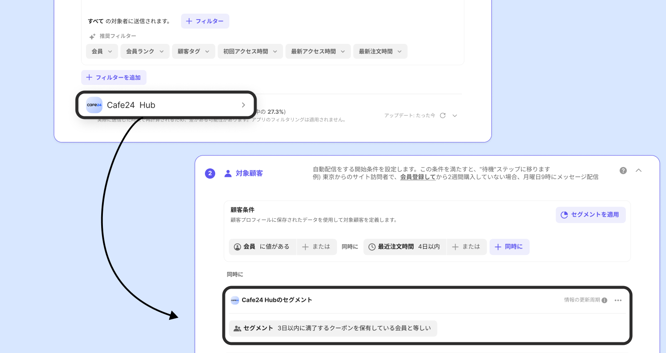Click the + フィルター button
The width and height of the screenshot is (666, 353).
(x=205, y=21)
